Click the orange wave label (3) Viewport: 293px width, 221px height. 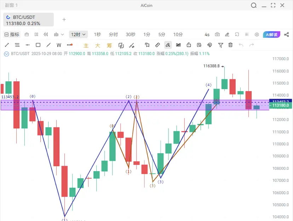153,186
